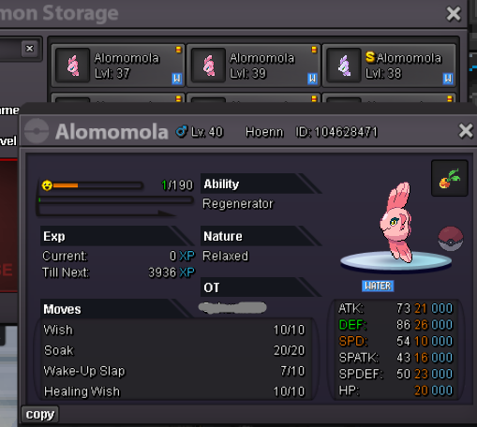The height and width of the screenshot is (427, 477).
Task: Select the Wake-Up Slap move row
Action: 175,371
